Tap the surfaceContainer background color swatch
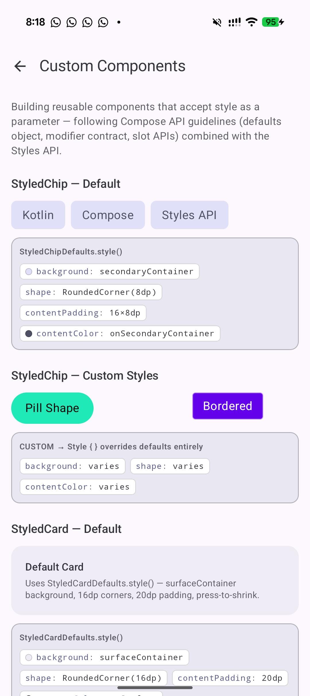 pos(29,658)
